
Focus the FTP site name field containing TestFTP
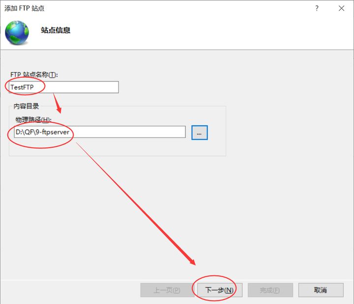(79, 87)
